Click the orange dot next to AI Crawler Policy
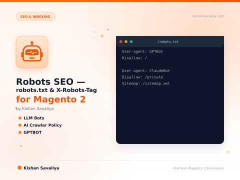240x180 pixels. click(20, 125)
